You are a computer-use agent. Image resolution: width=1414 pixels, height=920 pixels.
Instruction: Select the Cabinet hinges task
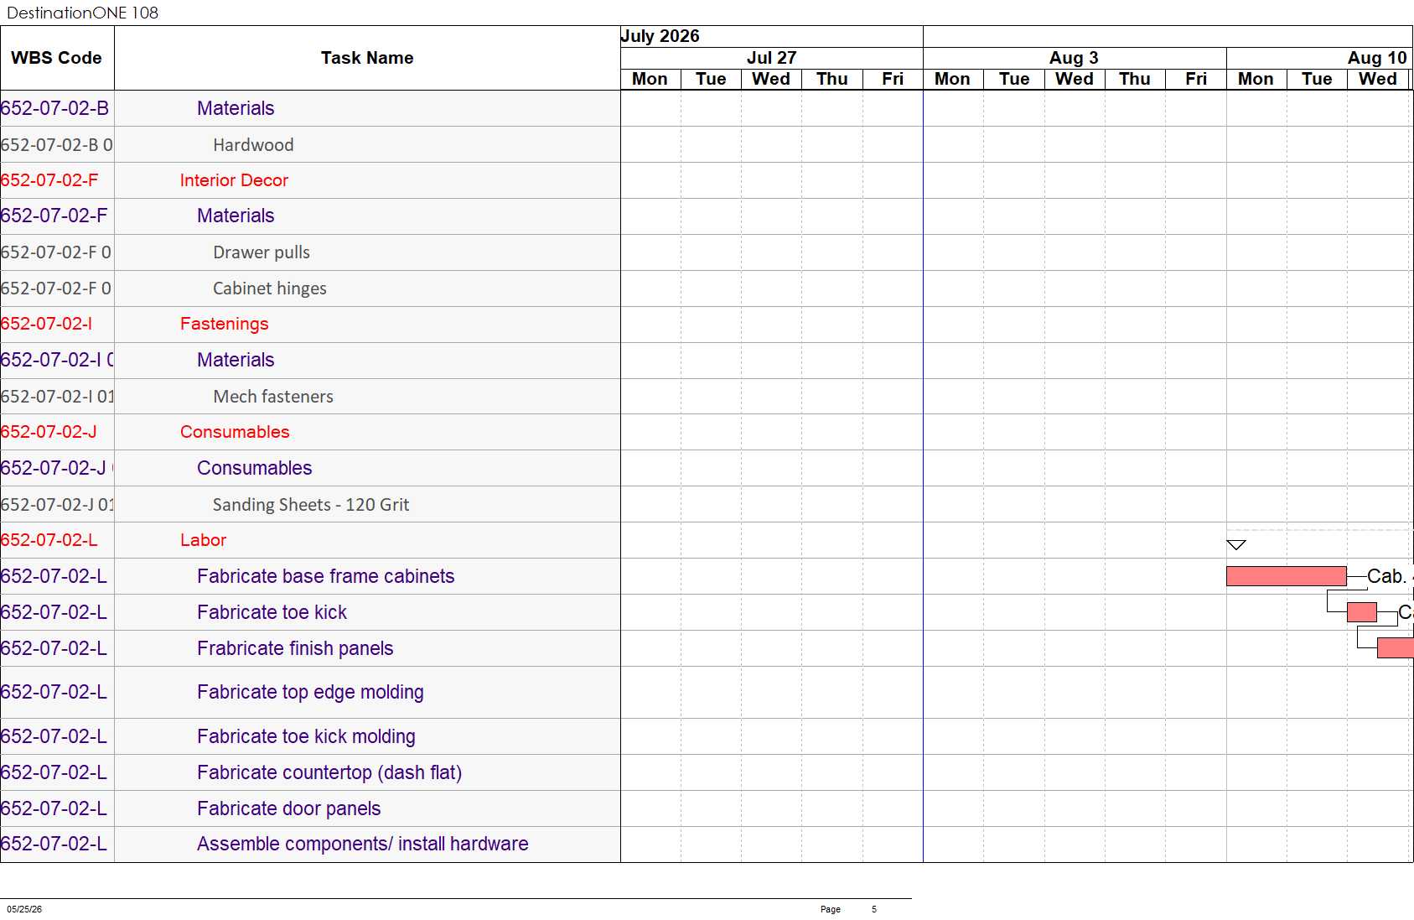tap(270, 288)
